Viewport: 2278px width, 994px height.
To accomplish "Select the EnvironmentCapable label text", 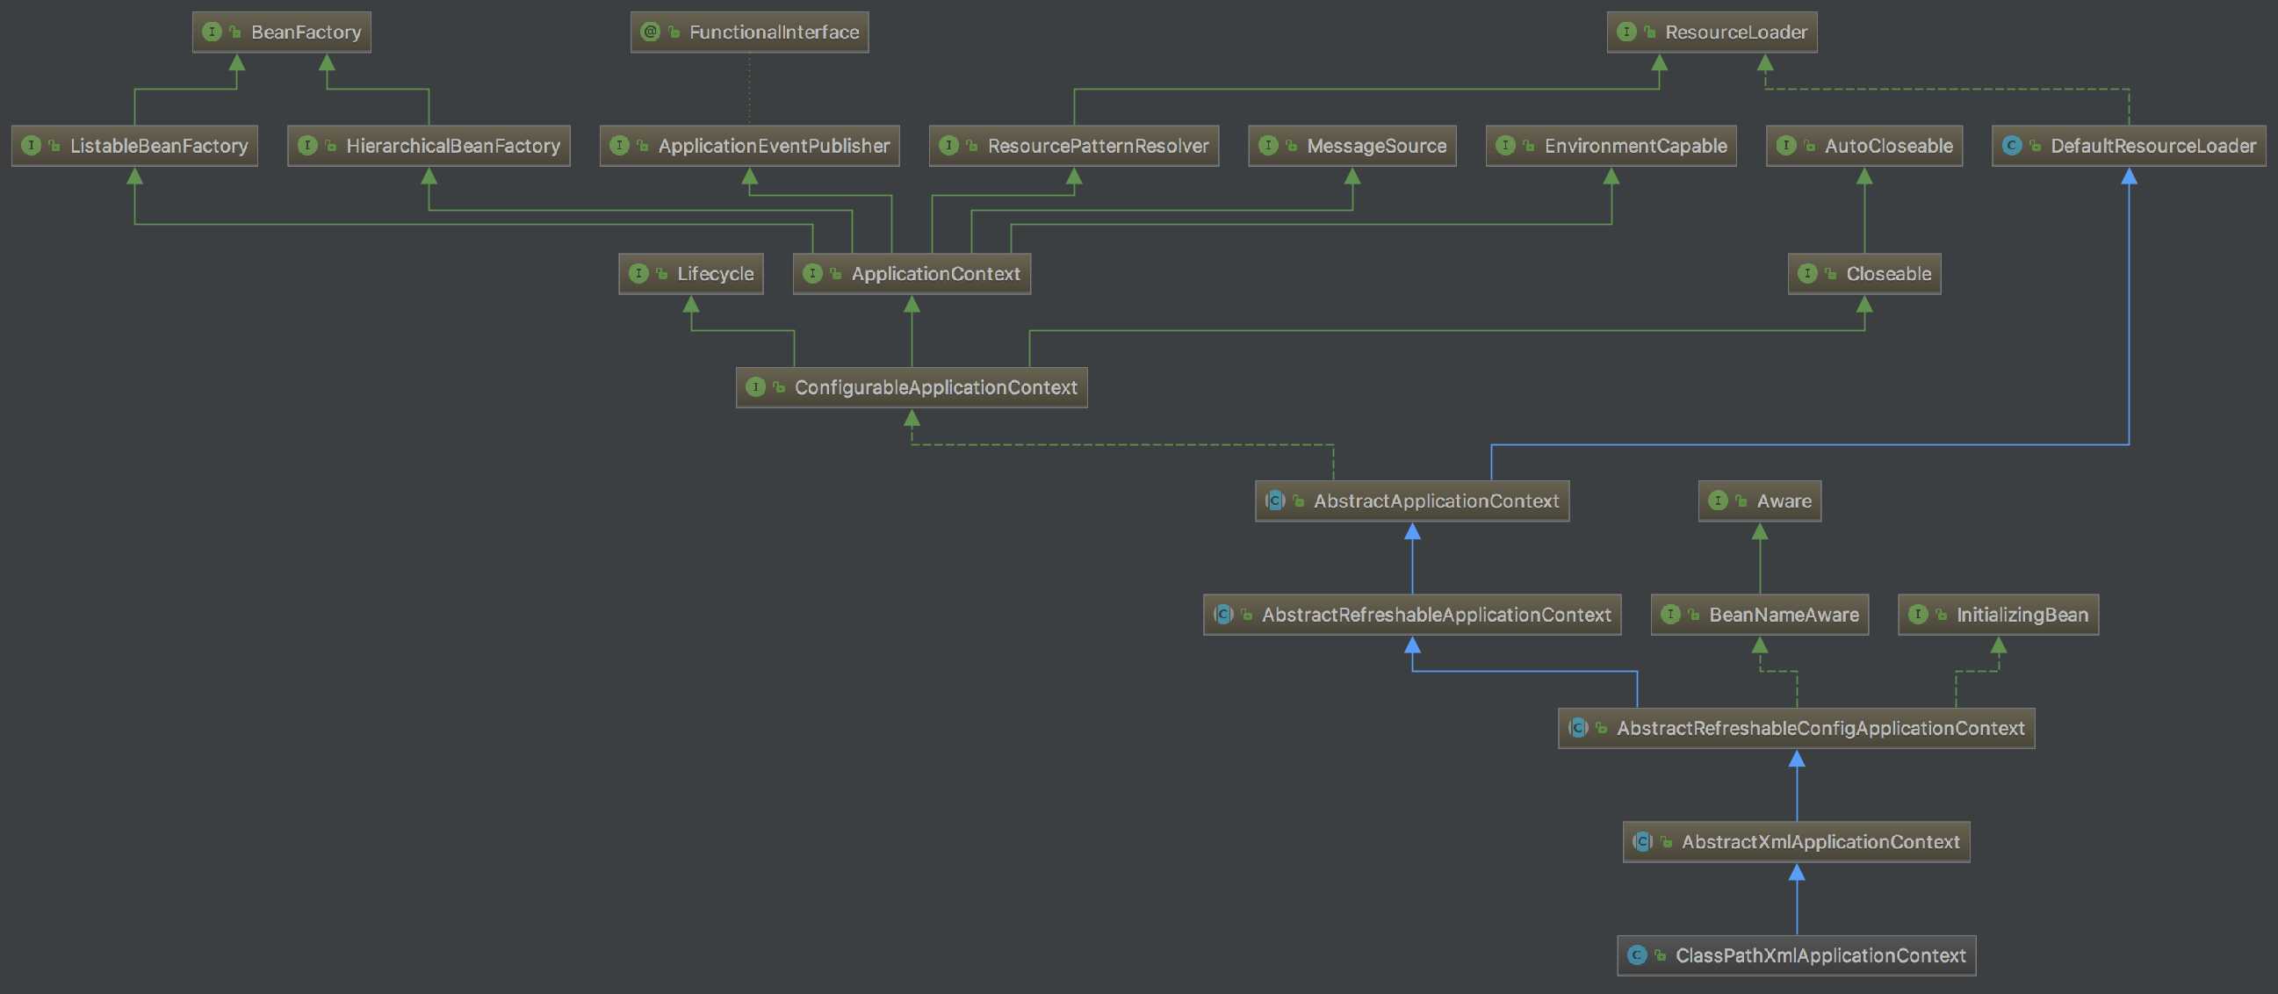I will coord(1635,146).
